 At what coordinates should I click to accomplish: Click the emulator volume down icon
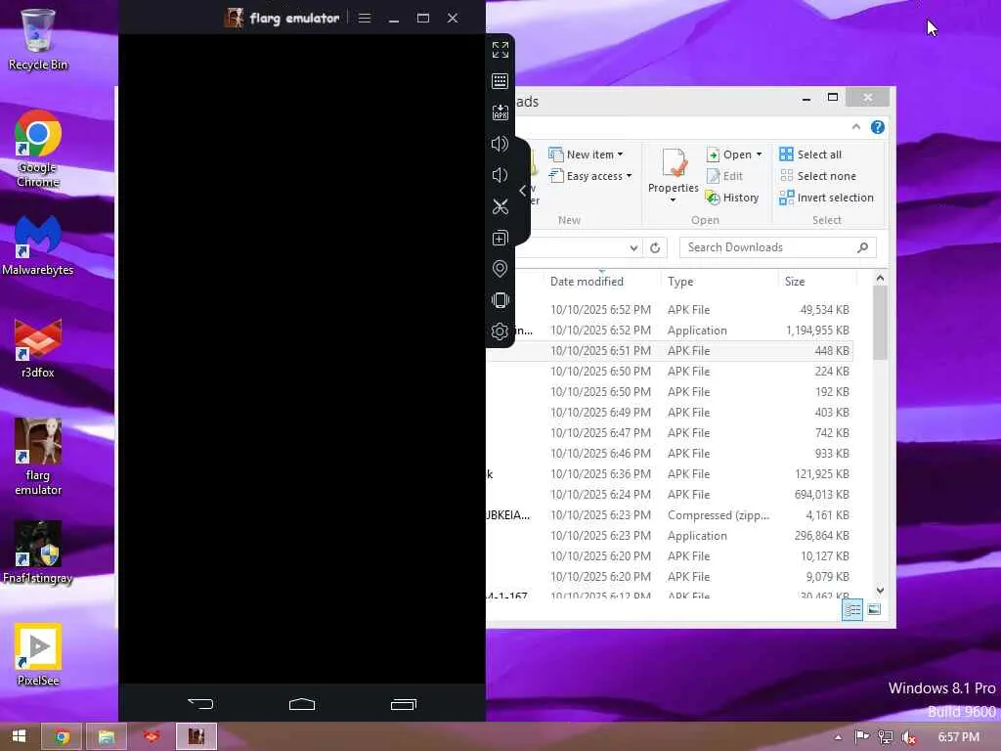coord(500,175)
